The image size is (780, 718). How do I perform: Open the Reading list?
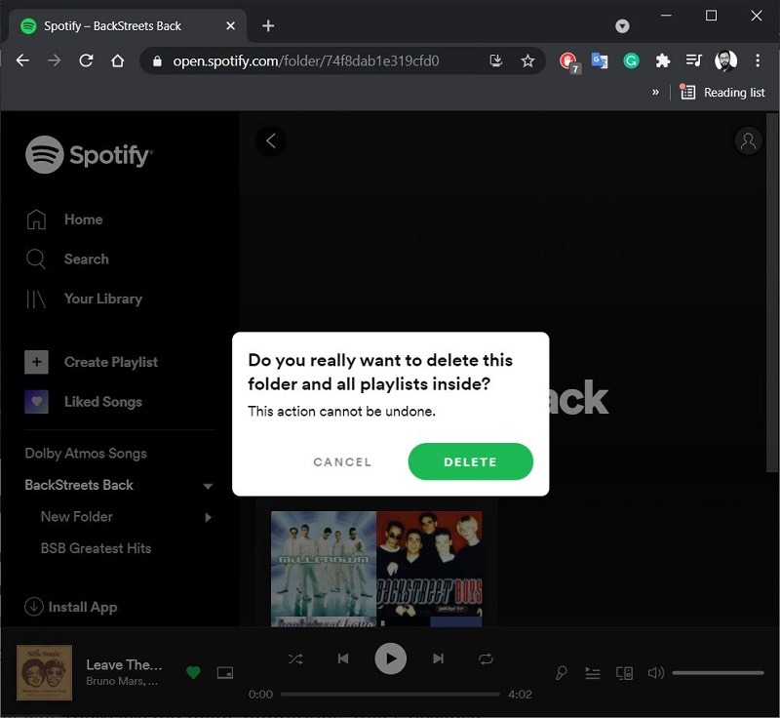click(x=721, y=92)
